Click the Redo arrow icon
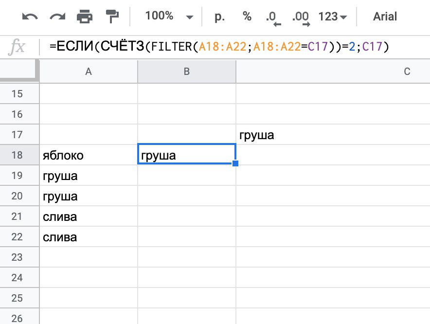This screenshot has width=430, height=324. click(57, 17)
